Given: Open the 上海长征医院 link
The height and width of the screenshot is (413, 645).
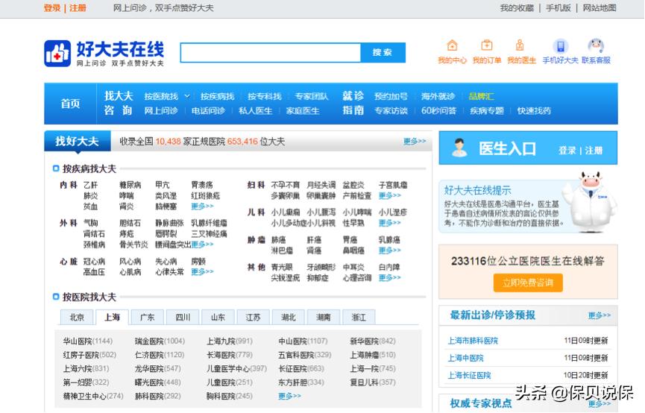Looking at the screenshot, I should point(469,375).
